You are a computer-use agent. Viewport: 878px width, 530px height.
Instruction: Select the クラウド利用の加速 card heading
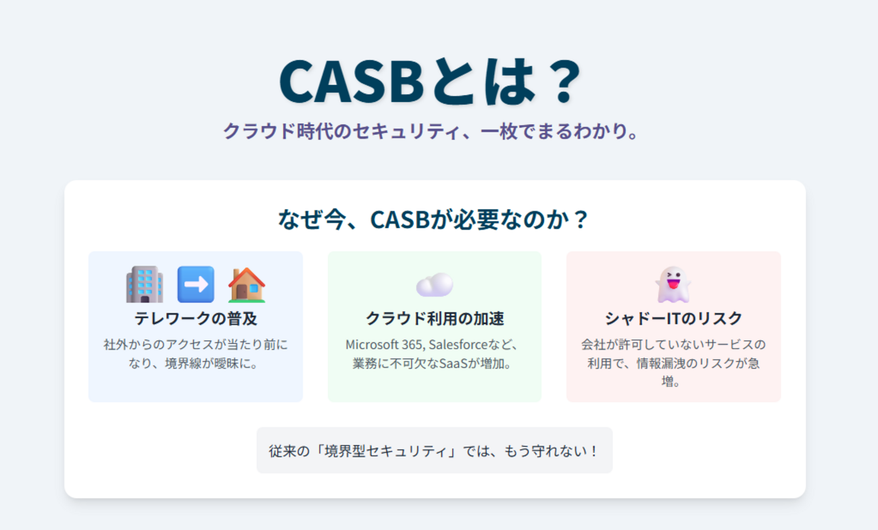point(435,318)
